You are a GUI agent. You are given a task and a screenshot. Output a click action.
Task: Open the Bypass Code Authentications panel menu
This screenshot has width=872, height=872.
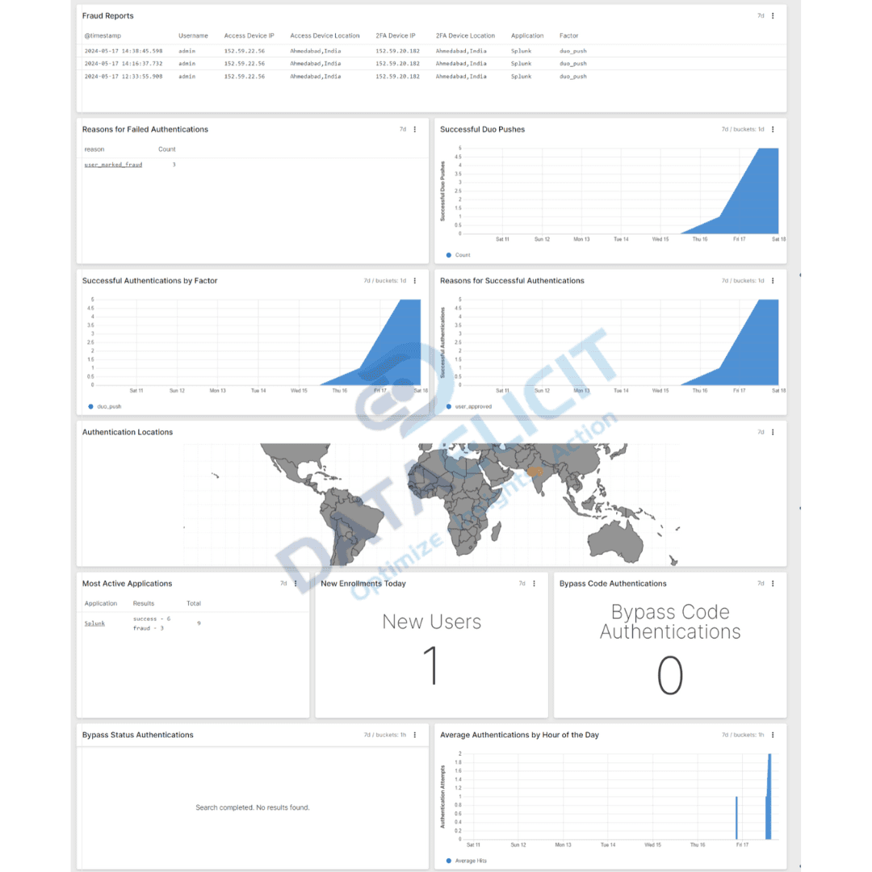(773, 583)
